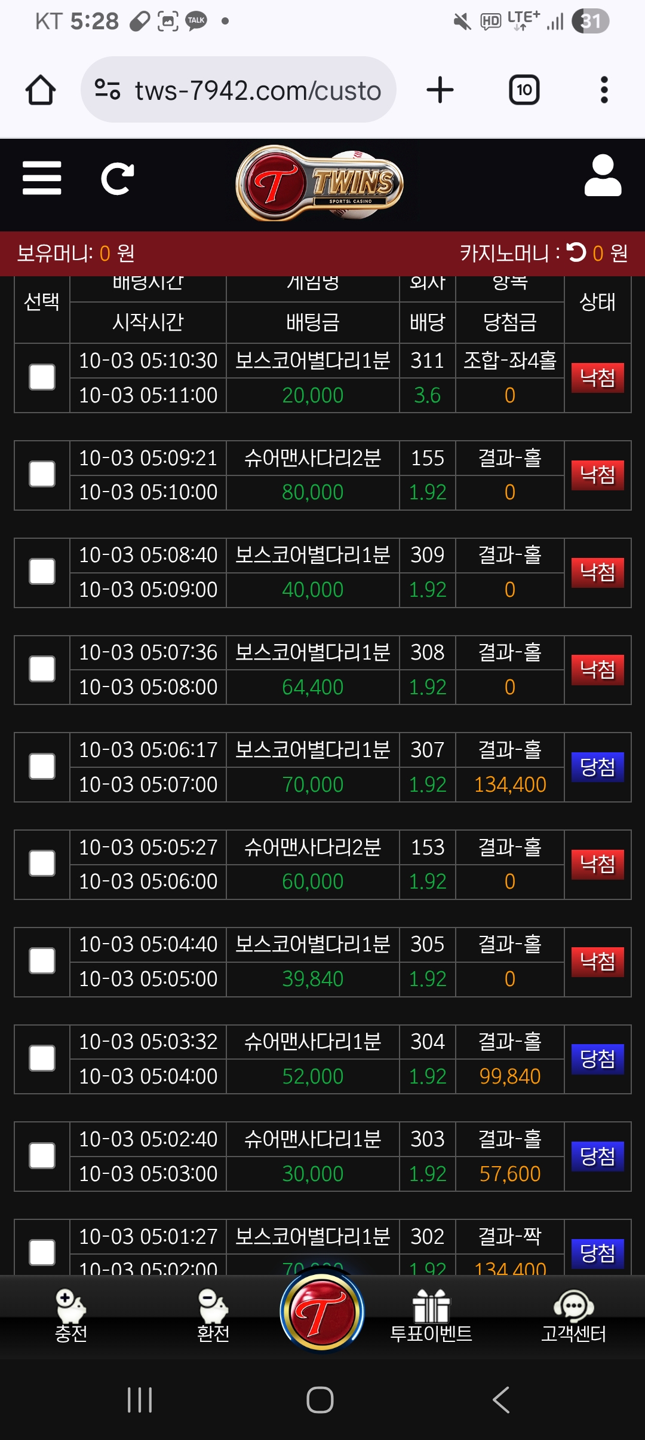Image resolution: width=645 pixels, height=1440 pixels.
Task: Open browser tab switcher showing 10
Action: (x=524, y=90)
